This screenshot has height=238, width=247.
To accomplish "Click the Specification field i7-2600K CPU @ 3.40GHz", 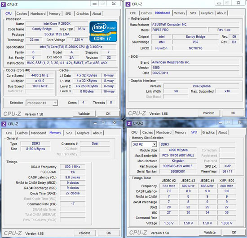I will click(x=71, y=47).
